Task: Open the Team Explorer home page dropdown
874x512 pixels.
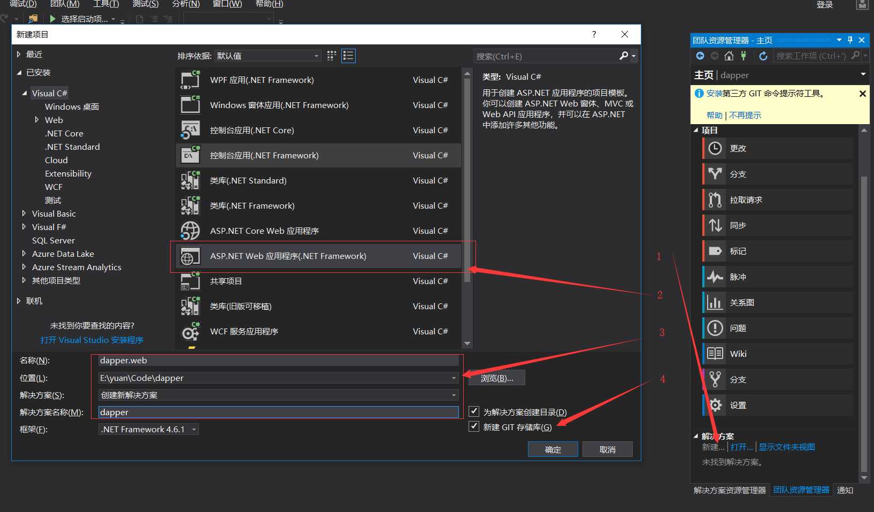Action: [x=863, y=74]
